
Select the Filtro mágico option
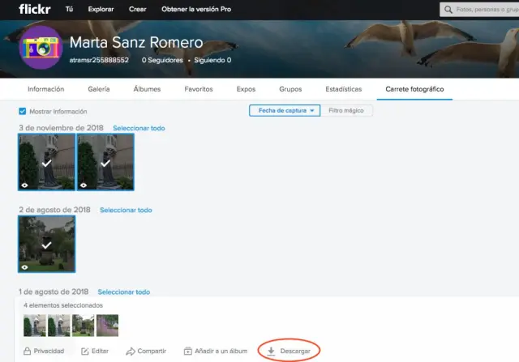click(346, 111)
